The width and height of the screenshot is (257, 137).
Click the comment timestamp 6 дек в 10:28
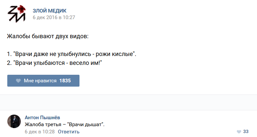pyautogui.click(x=39, y=132)
